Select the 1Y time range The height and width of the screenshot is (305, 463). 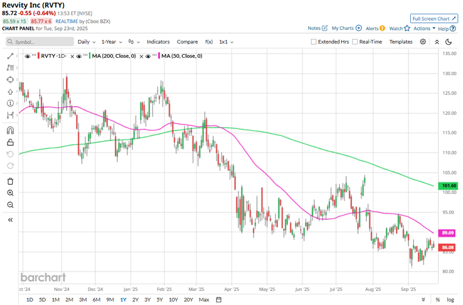pos(123,300)
